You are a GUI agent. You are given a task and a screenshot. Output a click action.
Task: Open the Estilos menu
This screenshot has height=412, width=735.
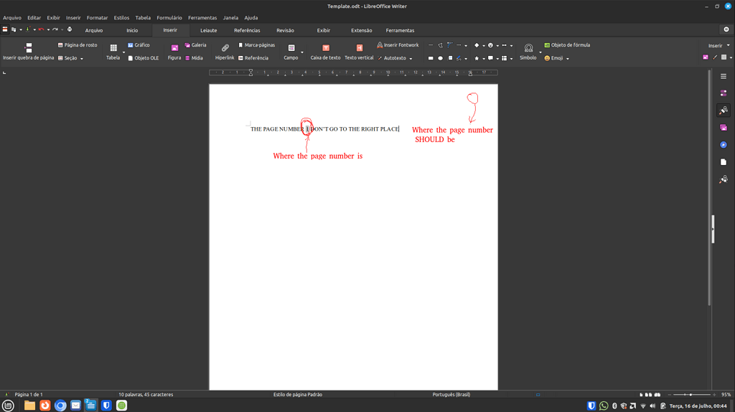click(x=121, y=18)
